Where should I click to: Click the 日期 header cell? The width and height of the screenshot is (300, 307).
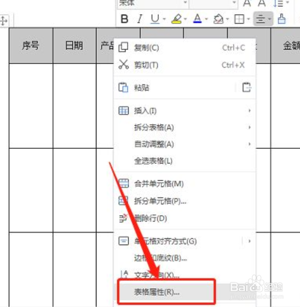[x=74, y=46]
